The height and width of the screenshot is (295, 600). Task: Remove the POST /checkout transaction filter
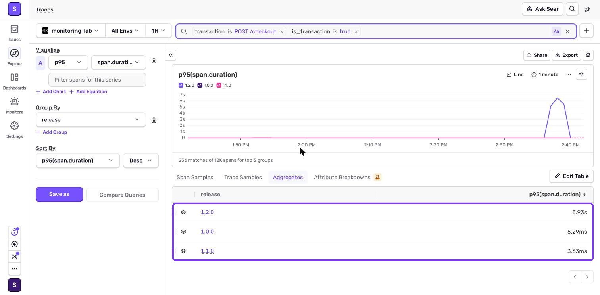pyautogui.click(x=282, y=32)
